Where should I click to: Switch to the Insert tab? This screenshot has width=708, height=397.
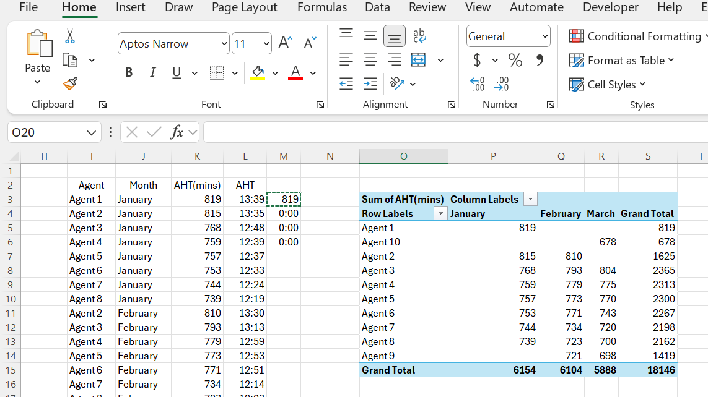(x=131, y=7)
